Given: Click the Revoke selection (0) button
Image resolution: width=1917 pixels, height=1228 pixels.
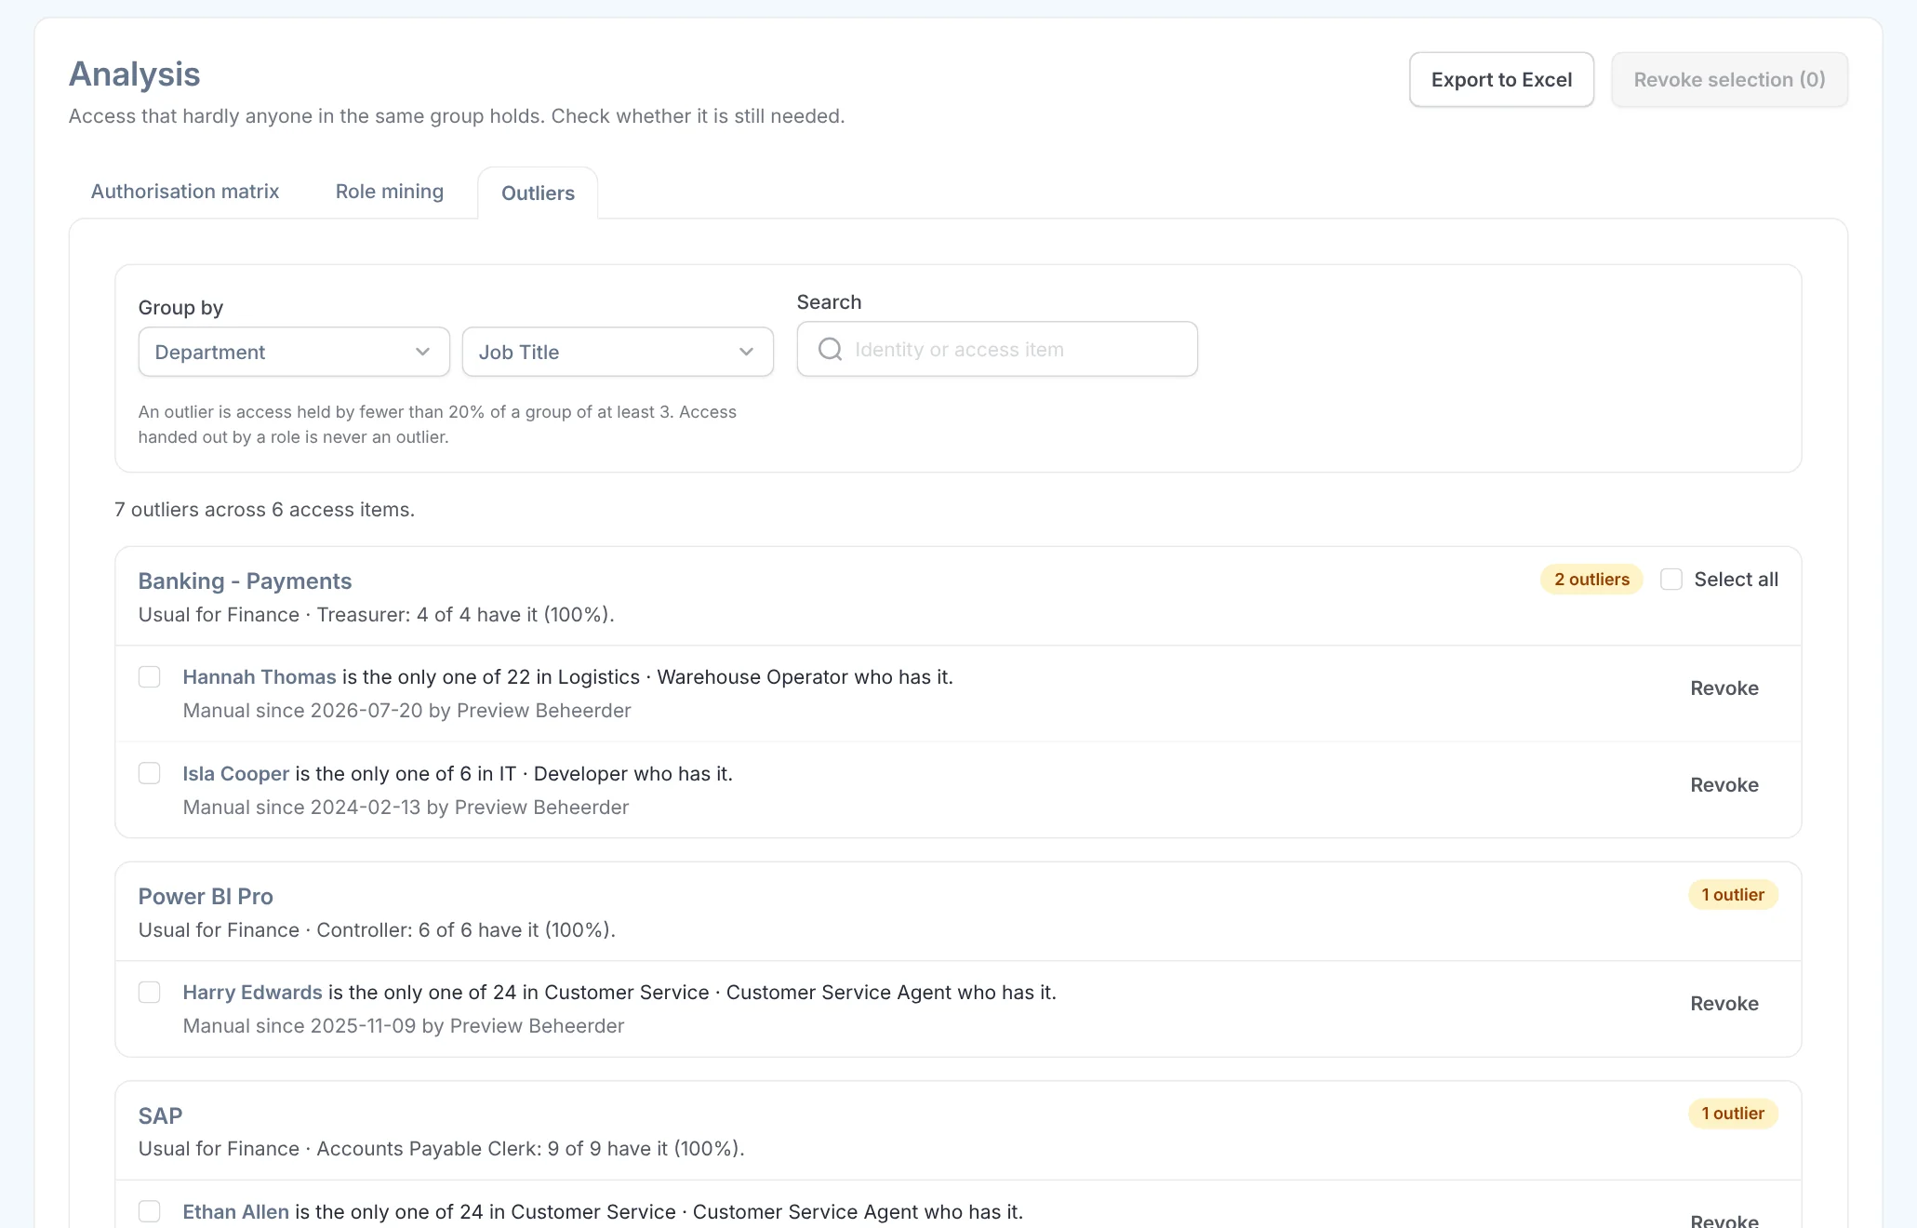Looking at the screenshot, I should (1729, 80).
